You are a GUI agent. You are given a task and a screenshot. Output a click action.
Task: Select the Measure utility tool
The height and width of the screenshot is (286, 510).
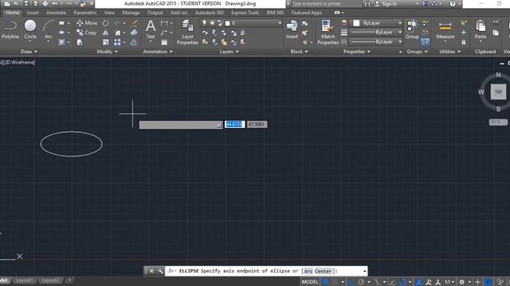point(445,30)
